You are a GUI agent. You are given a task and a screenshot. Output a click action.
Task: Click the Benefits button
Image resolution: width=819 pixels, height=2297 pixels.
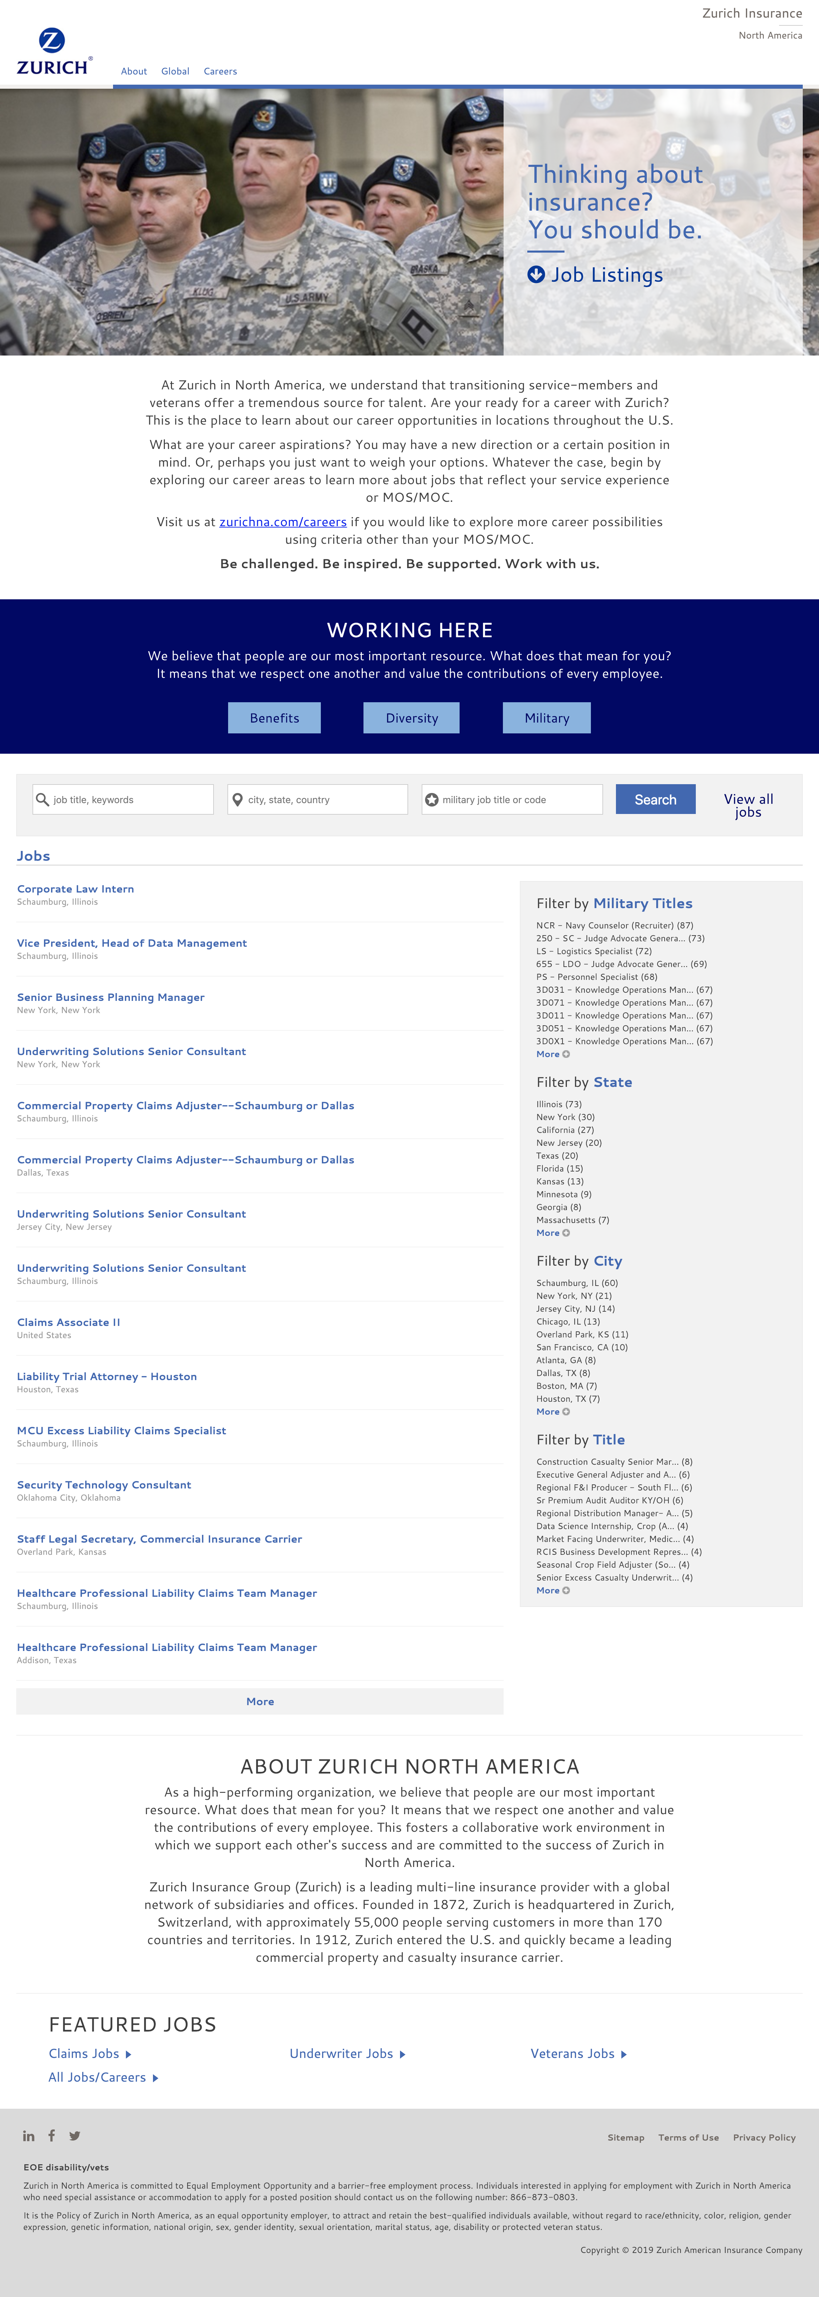(x=274, y=718)
